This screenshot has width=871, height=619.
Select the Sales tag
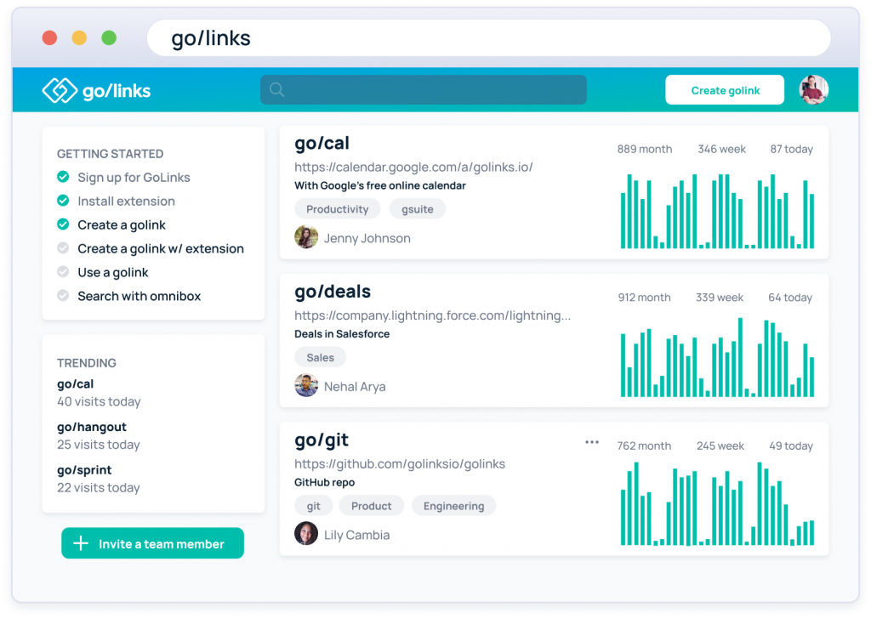320,357
